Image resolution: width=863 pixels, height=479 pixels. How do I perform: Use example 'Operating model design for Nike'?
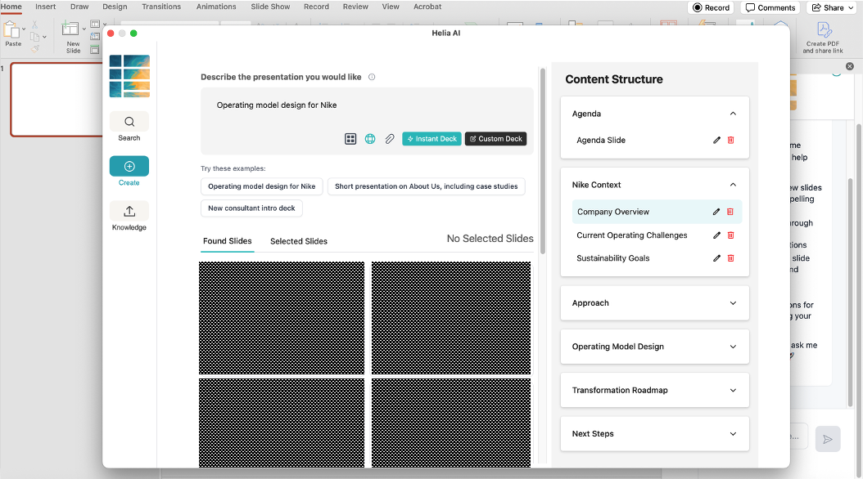(x=261, y=186)
